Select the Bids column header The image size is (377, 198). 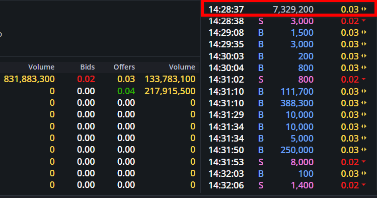coord(88,67)
